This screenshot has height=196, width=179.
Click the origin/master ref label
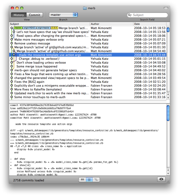44,28
